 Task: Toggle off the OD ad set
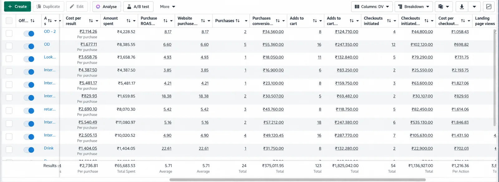click(x=29, y=46)
